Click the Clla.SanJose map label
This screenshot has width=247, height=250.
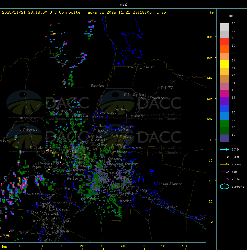[x=135, y=95]
